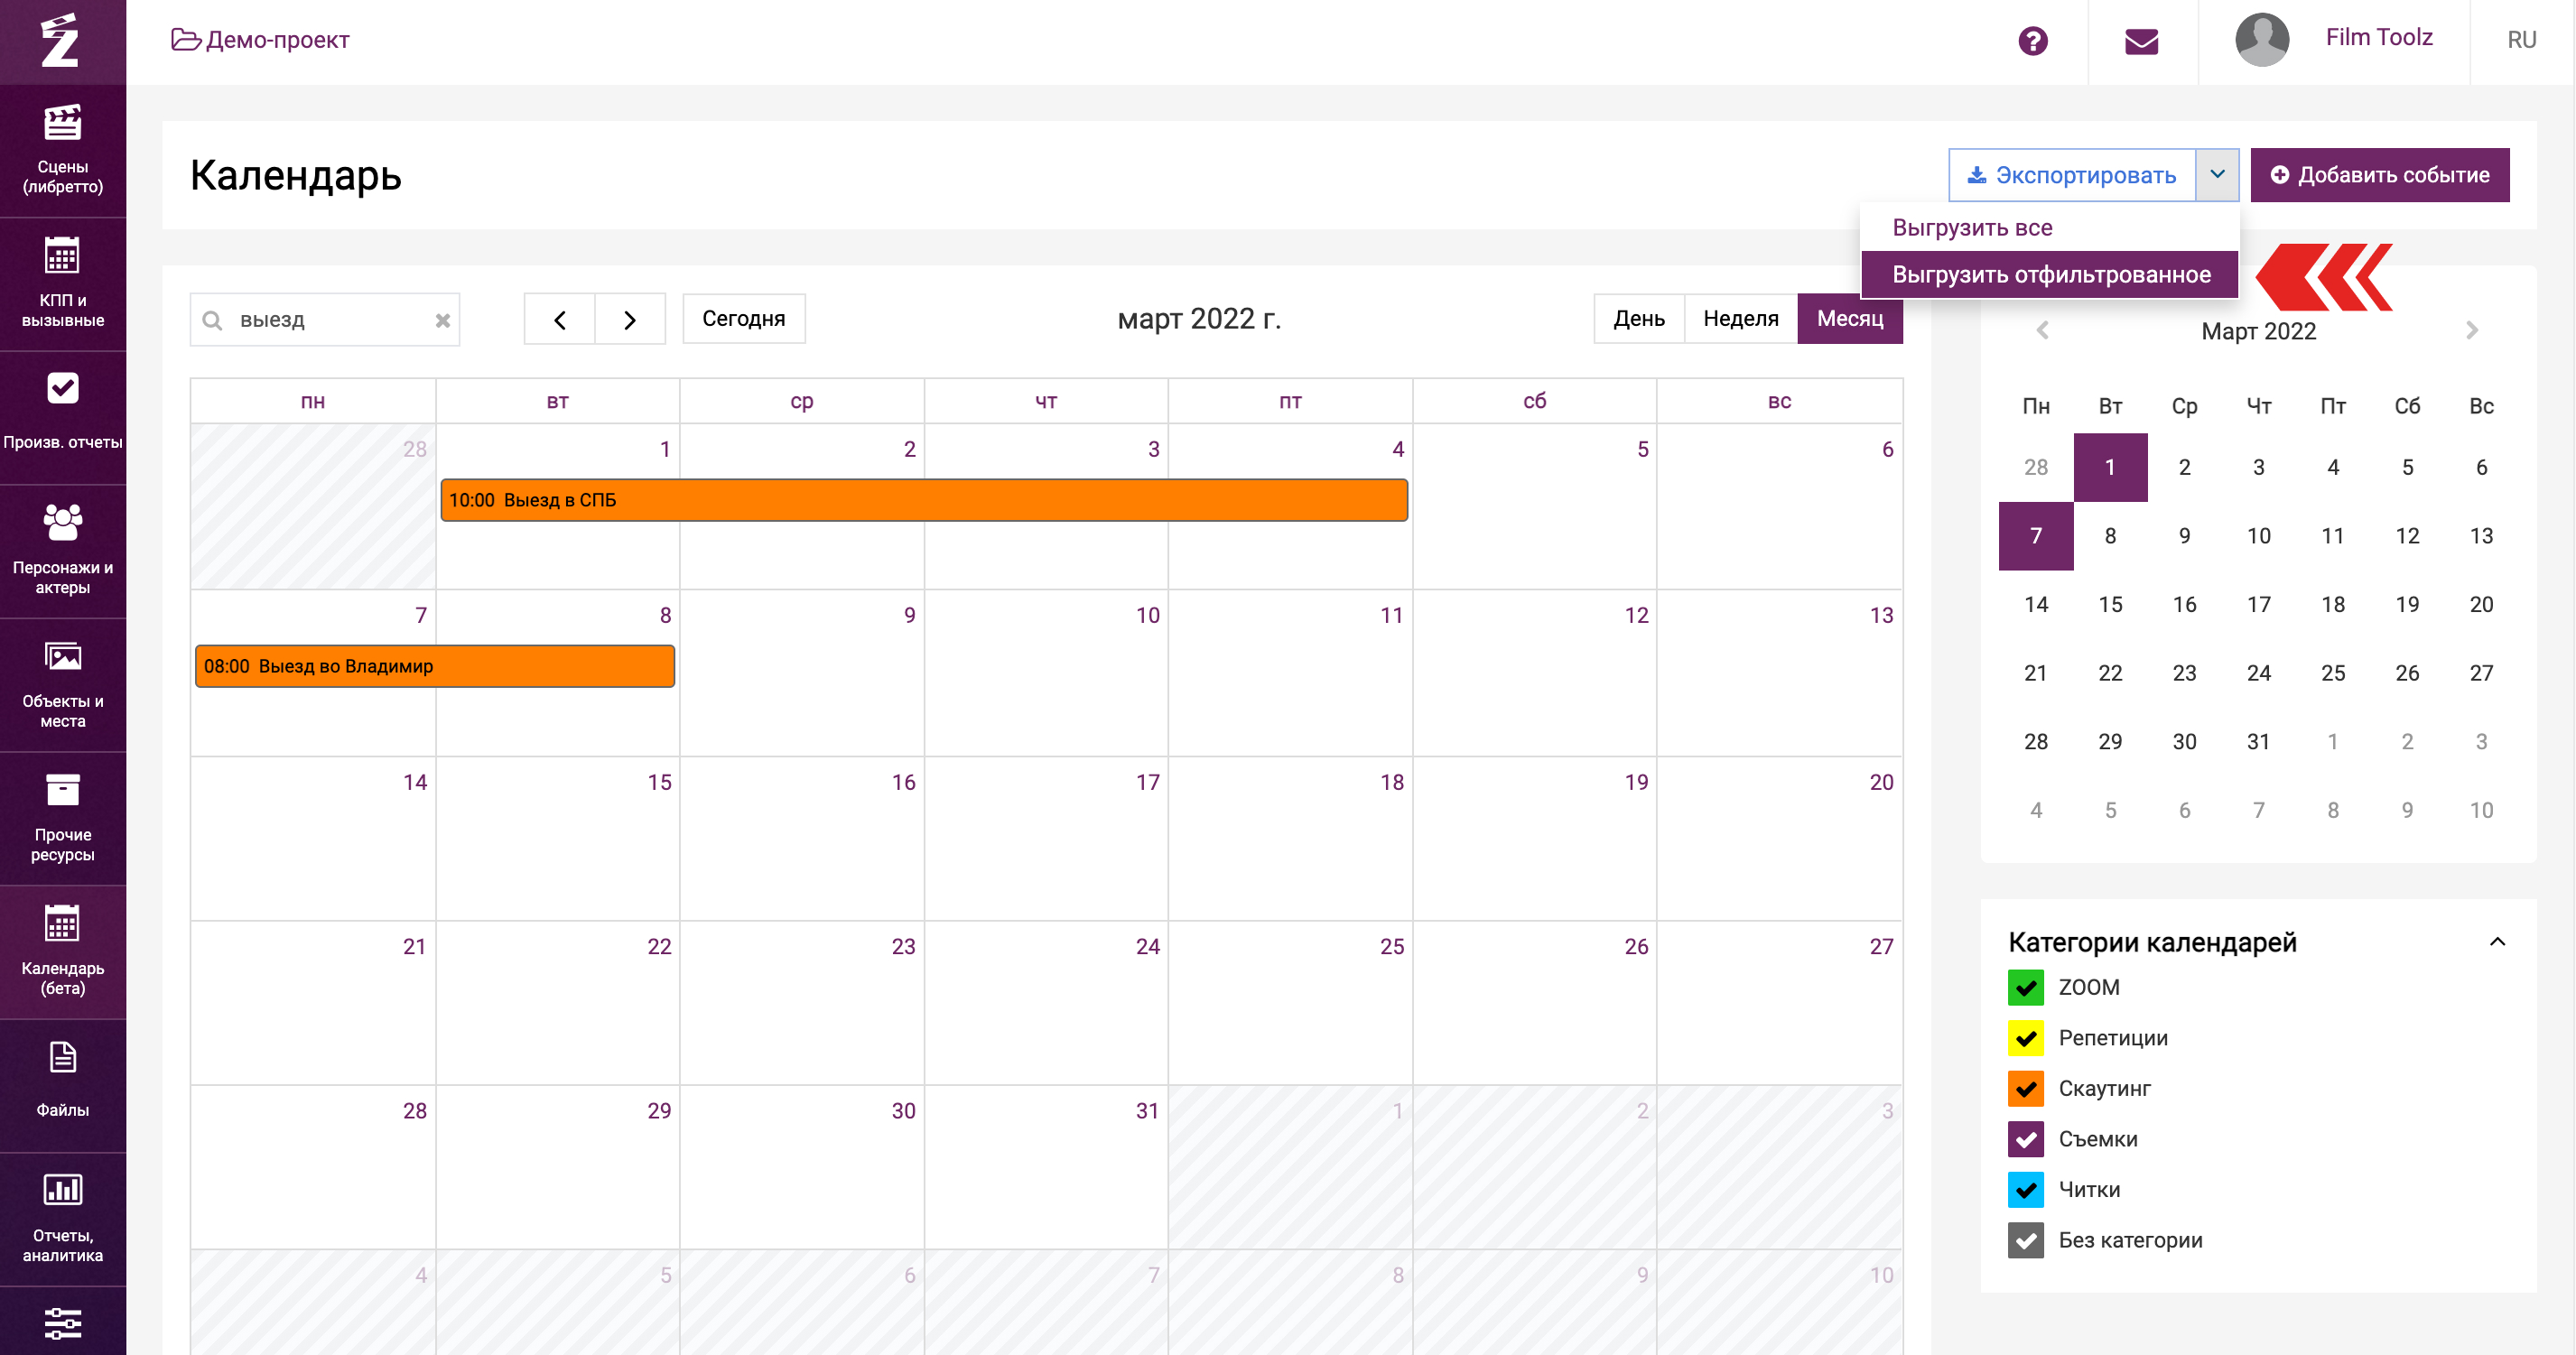
Task: Open the Выезд во Владимир event
Action: 434,666
